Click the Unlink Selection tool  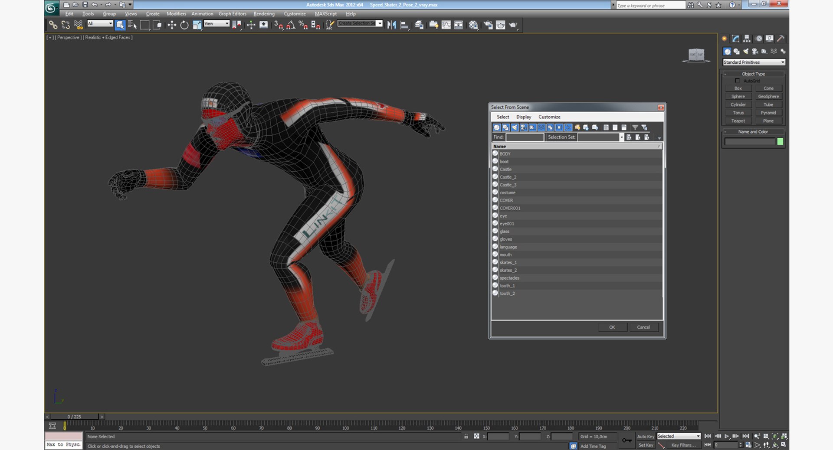click(x=66, y=25)
